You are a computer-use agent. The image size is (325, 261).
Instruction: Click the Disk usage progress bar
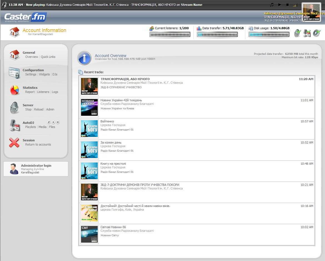click(x=269, y=35)
